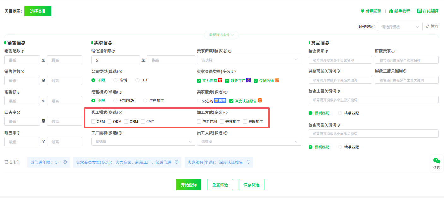Check the OEM checkbox
444x198 pixels.
click(93, 122)
